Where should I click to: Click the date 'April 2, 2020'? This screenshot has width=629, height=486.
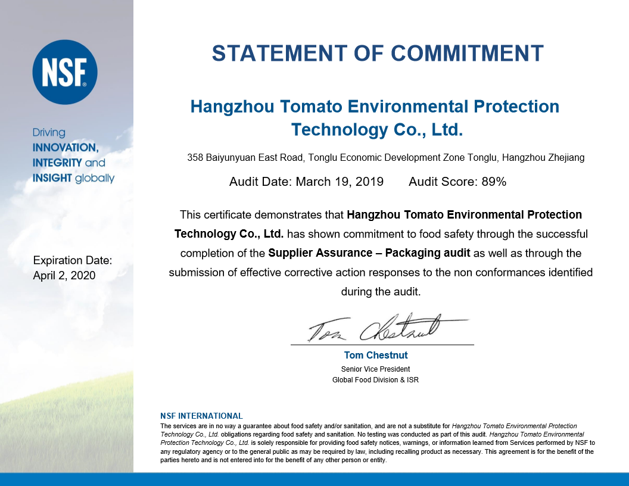click(64, 276)
